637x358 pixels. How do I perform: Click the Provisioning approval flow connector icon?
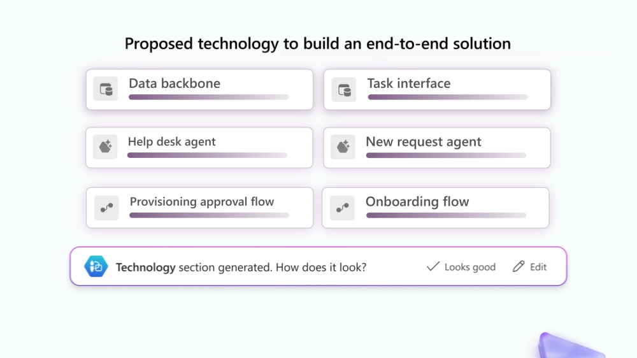coord(106,208)
